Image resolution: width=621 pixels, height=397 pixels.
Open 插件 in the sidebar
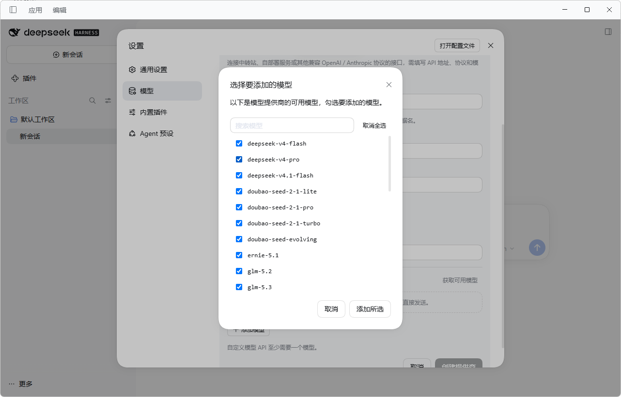pyautogui.click(x=30, y=78)
